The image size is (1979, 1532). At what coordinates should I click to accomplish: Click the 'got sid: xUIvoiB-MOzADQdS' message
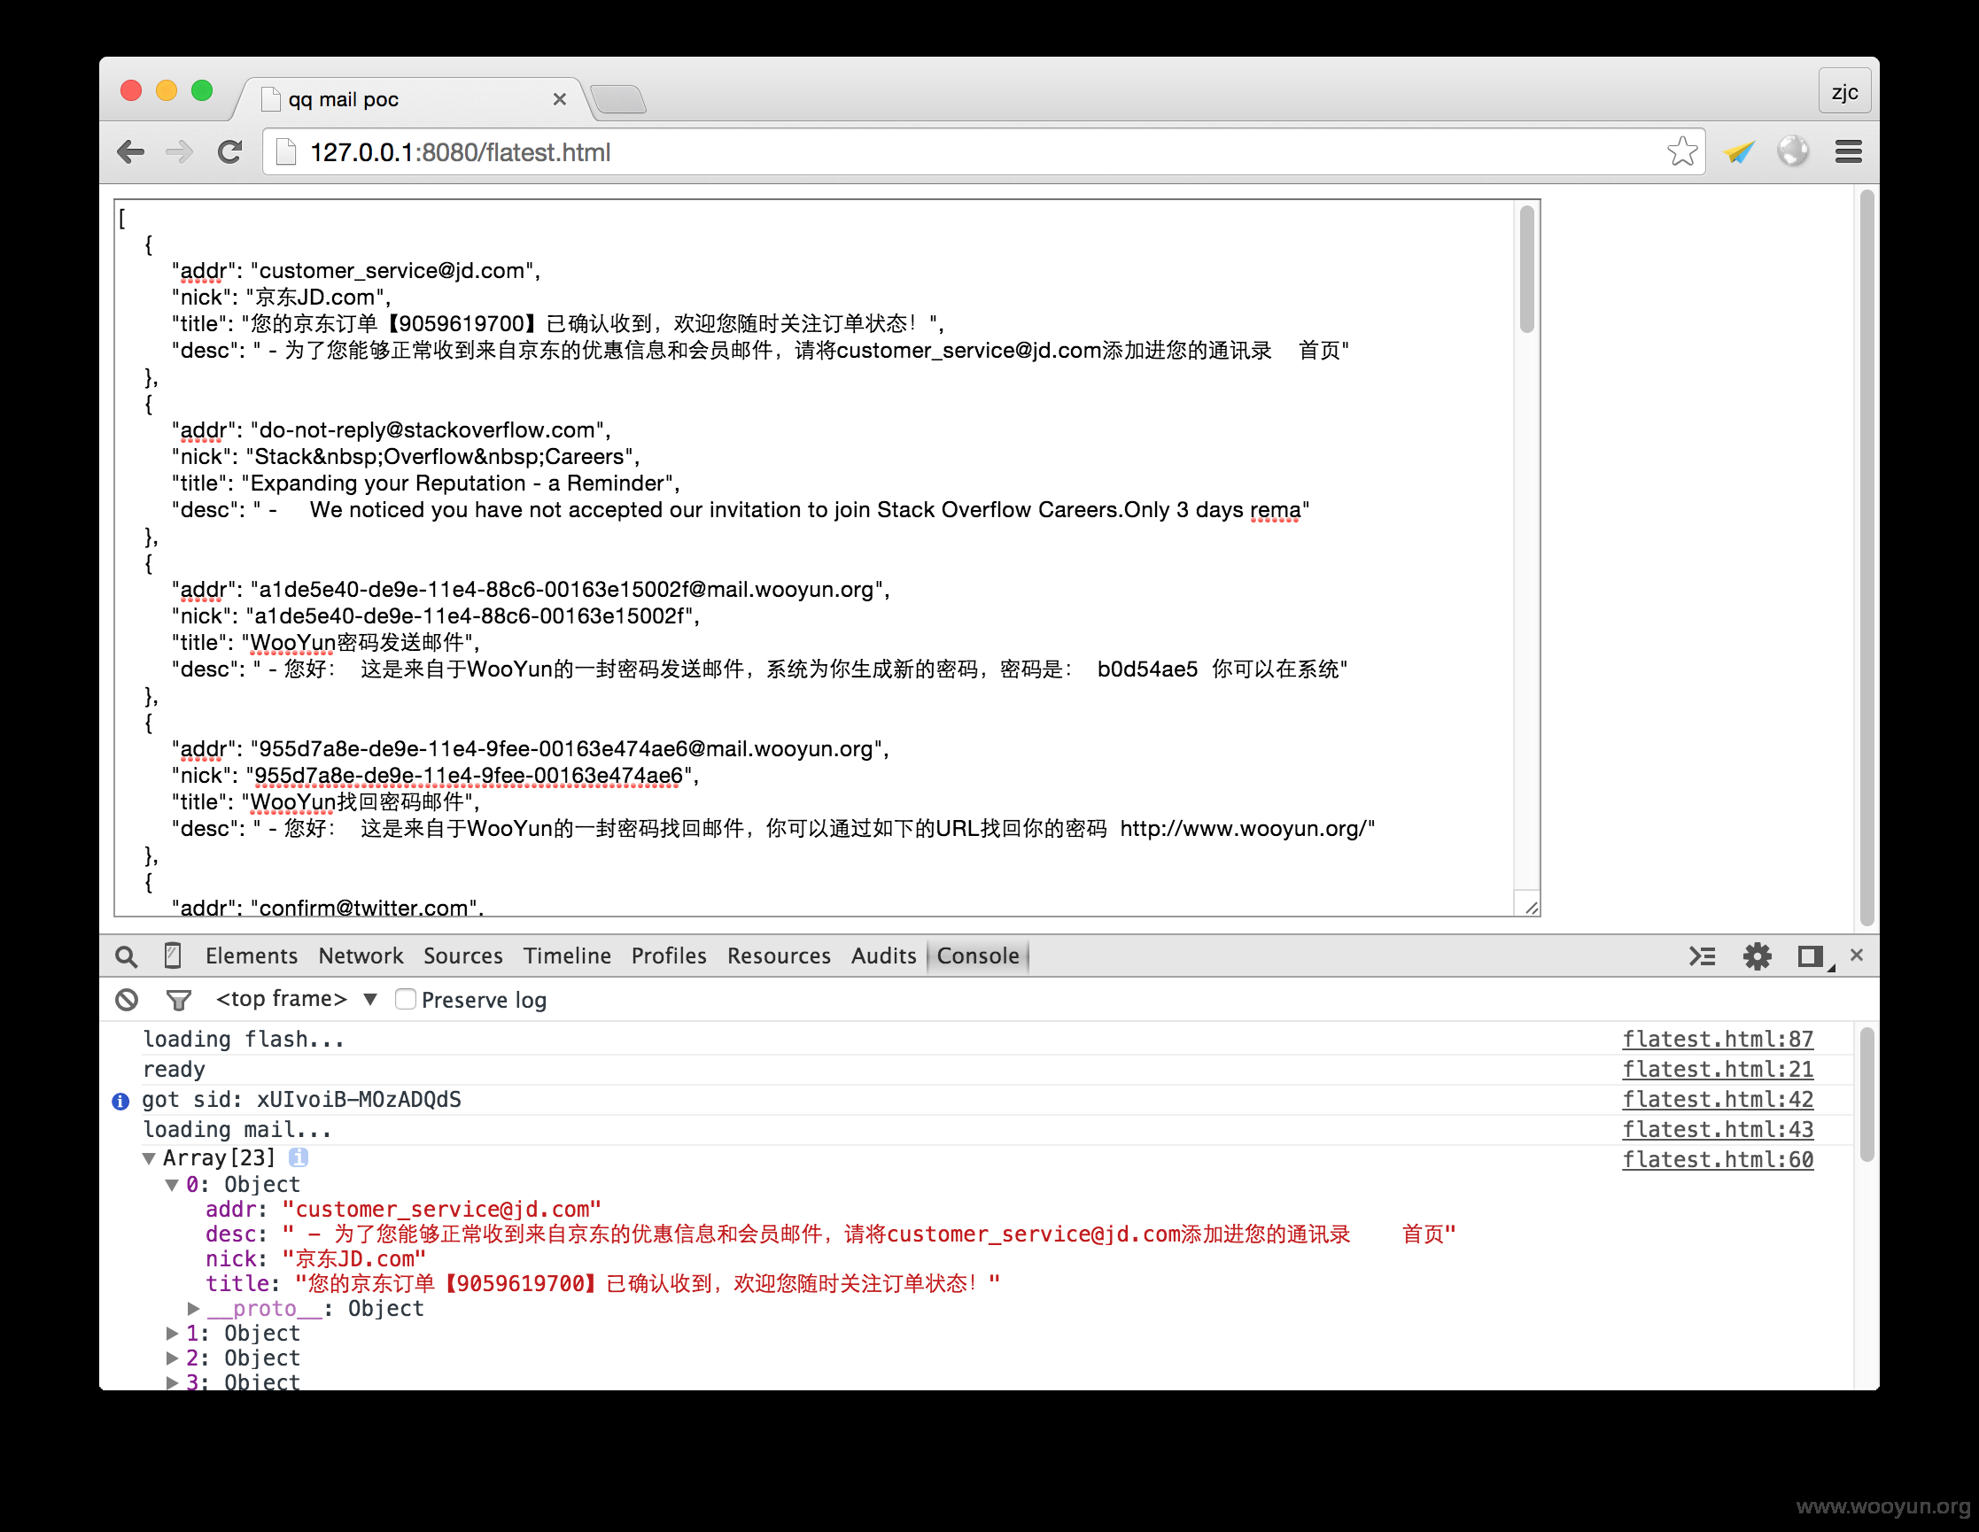pos(302,1099)
